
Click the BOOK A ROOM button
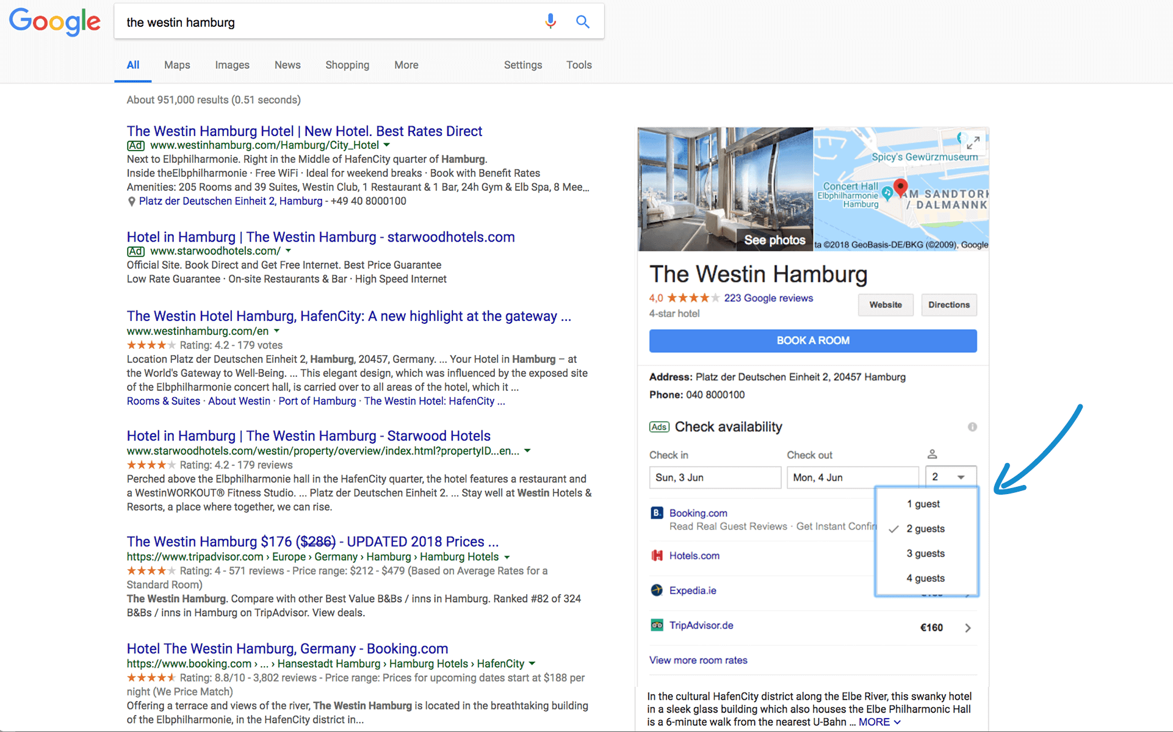(x=812, y=340)
